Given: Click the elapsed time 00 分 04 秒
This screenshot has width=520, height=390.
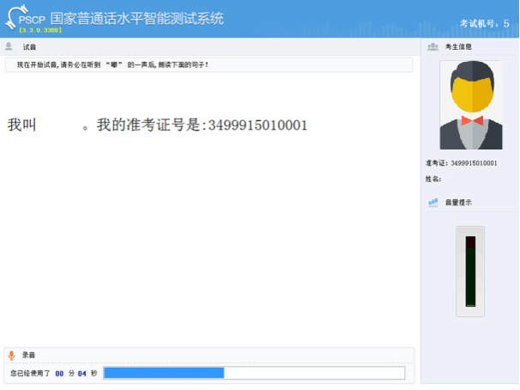Looking at the screenshot, I should pos(73,373).
